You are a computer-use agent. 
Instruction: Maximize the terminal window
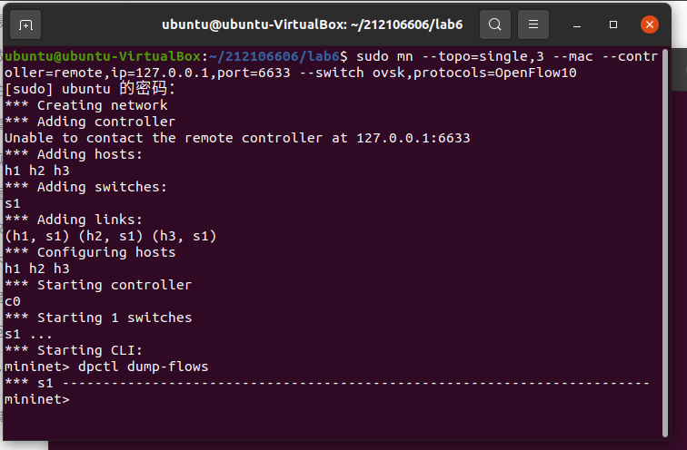pyautogui.click(x=613, y=24)
